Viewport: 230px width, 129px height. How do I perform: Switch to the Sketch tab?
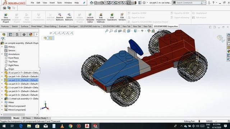tap(15, 26)
